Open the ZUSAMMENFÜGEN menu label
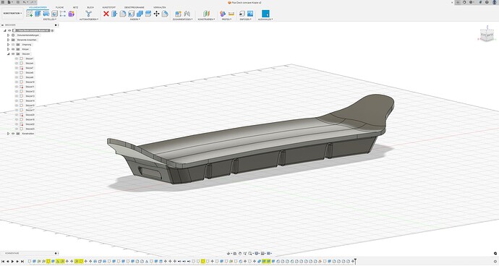The height and width of the screenshot is (266, 499). (182, 20)
